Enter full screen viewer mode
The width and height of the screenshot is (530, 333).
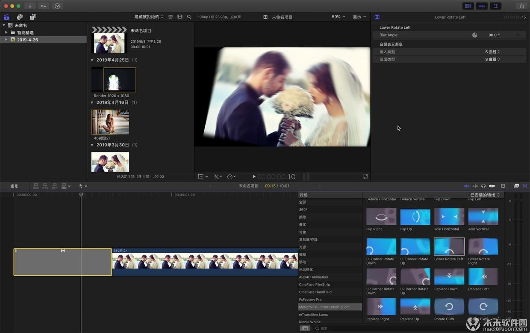point(365,176)
